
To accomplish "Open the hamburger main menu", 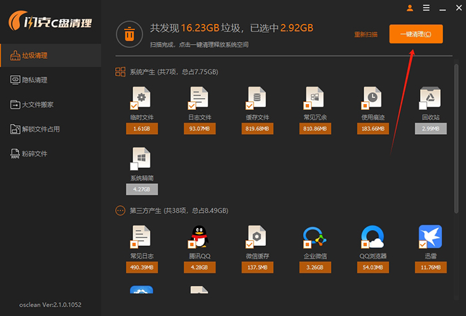I will (x=426, y=8).
